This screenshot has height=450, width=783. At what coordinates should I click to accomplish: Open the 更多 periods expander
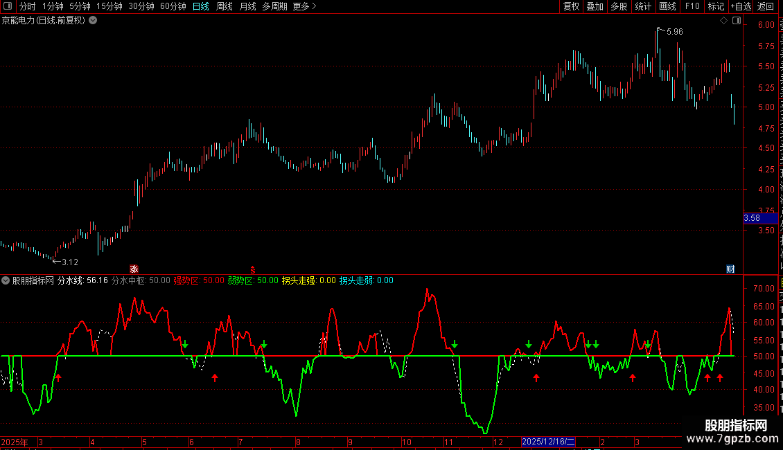(305, 6)
